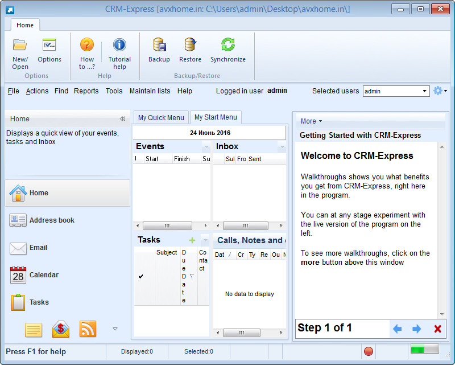Click the envelope with dollar sign icon

[61, 329]
